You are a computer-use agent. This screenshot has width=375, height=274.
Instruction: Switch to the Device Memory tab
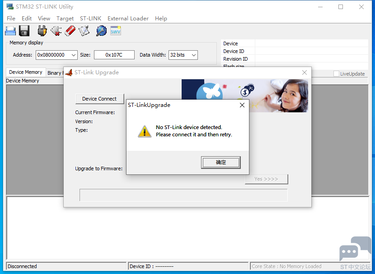tap(26, 72)
